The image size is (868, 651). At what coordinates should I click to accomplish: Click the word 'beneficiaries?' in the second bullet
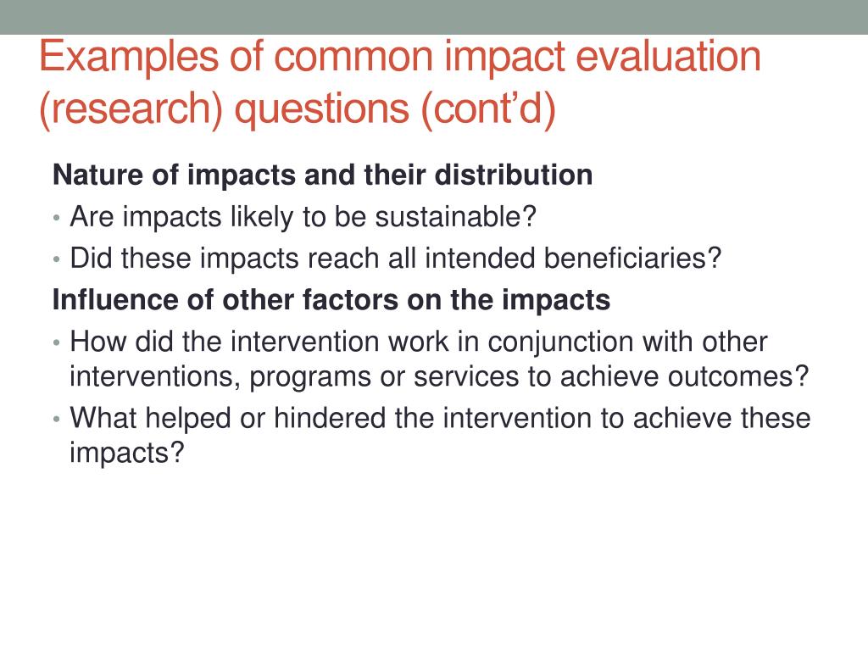click(x=632, y=259)
